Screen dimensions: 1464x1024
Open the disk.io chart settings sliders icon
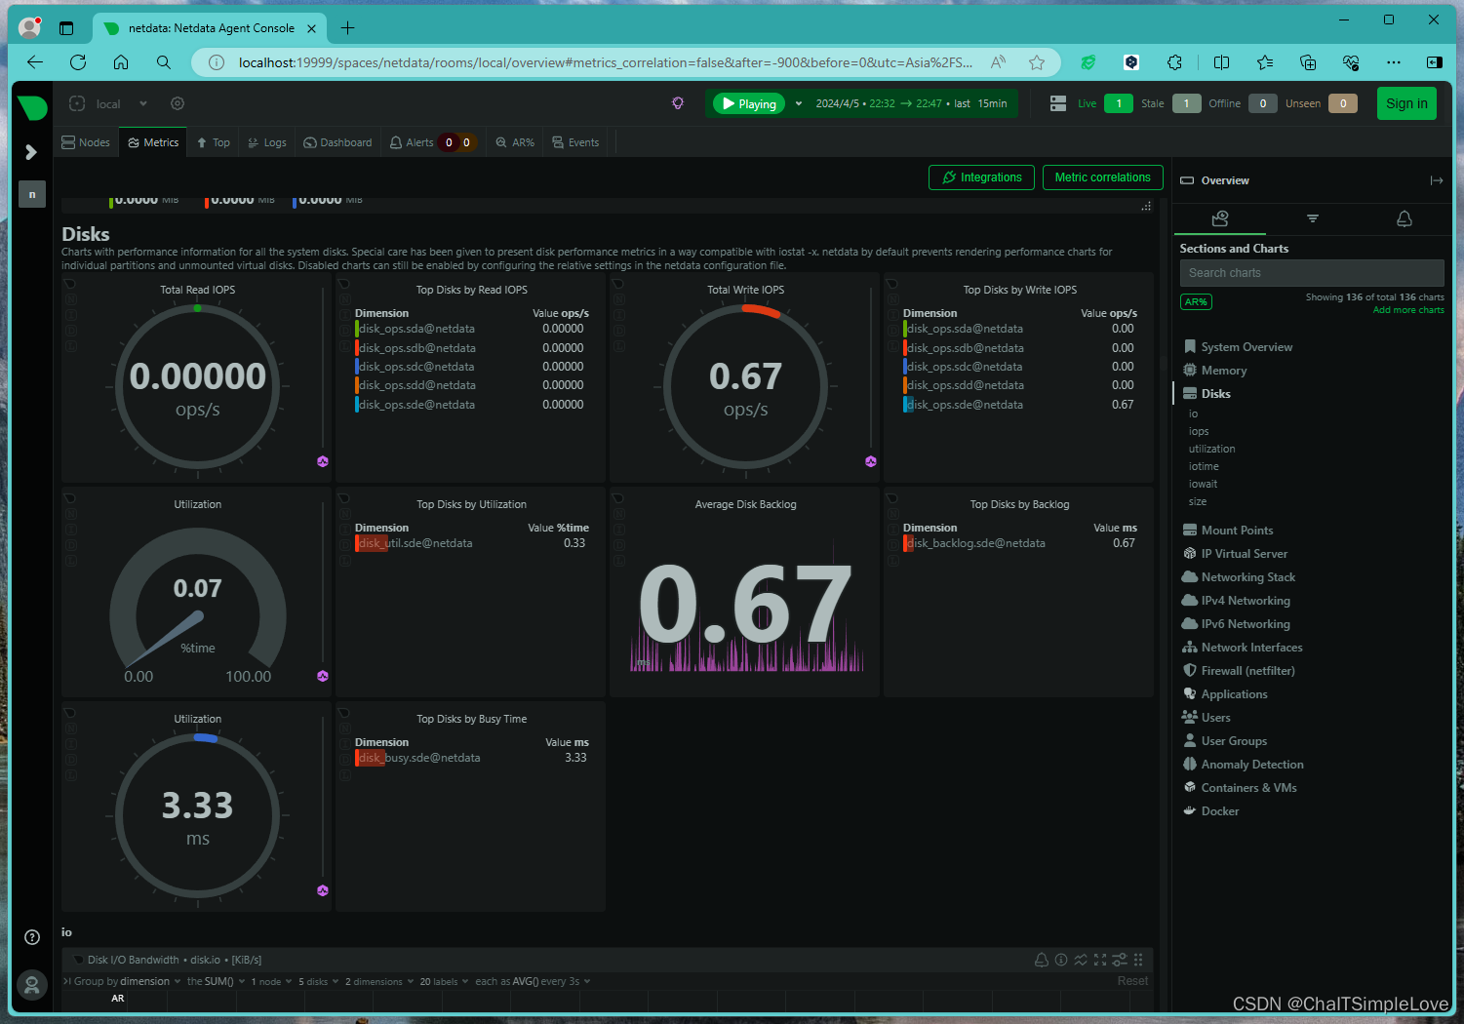coord(1120,960)
